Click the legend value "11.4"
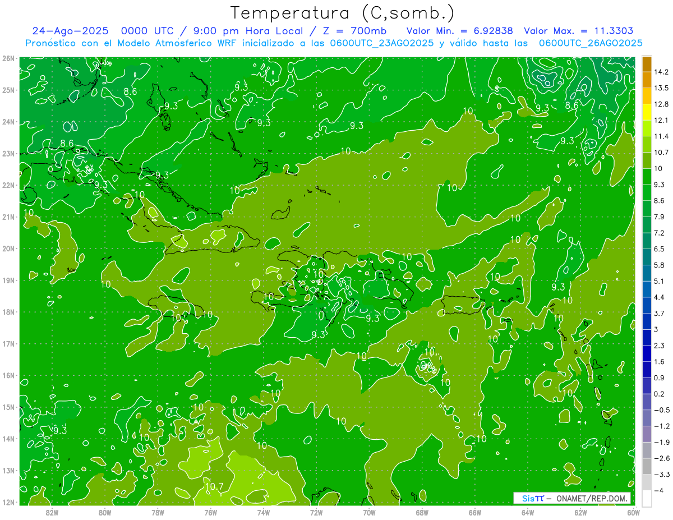Image resolution: width=673 pixels, height=520 pixels. click(661, 136)
